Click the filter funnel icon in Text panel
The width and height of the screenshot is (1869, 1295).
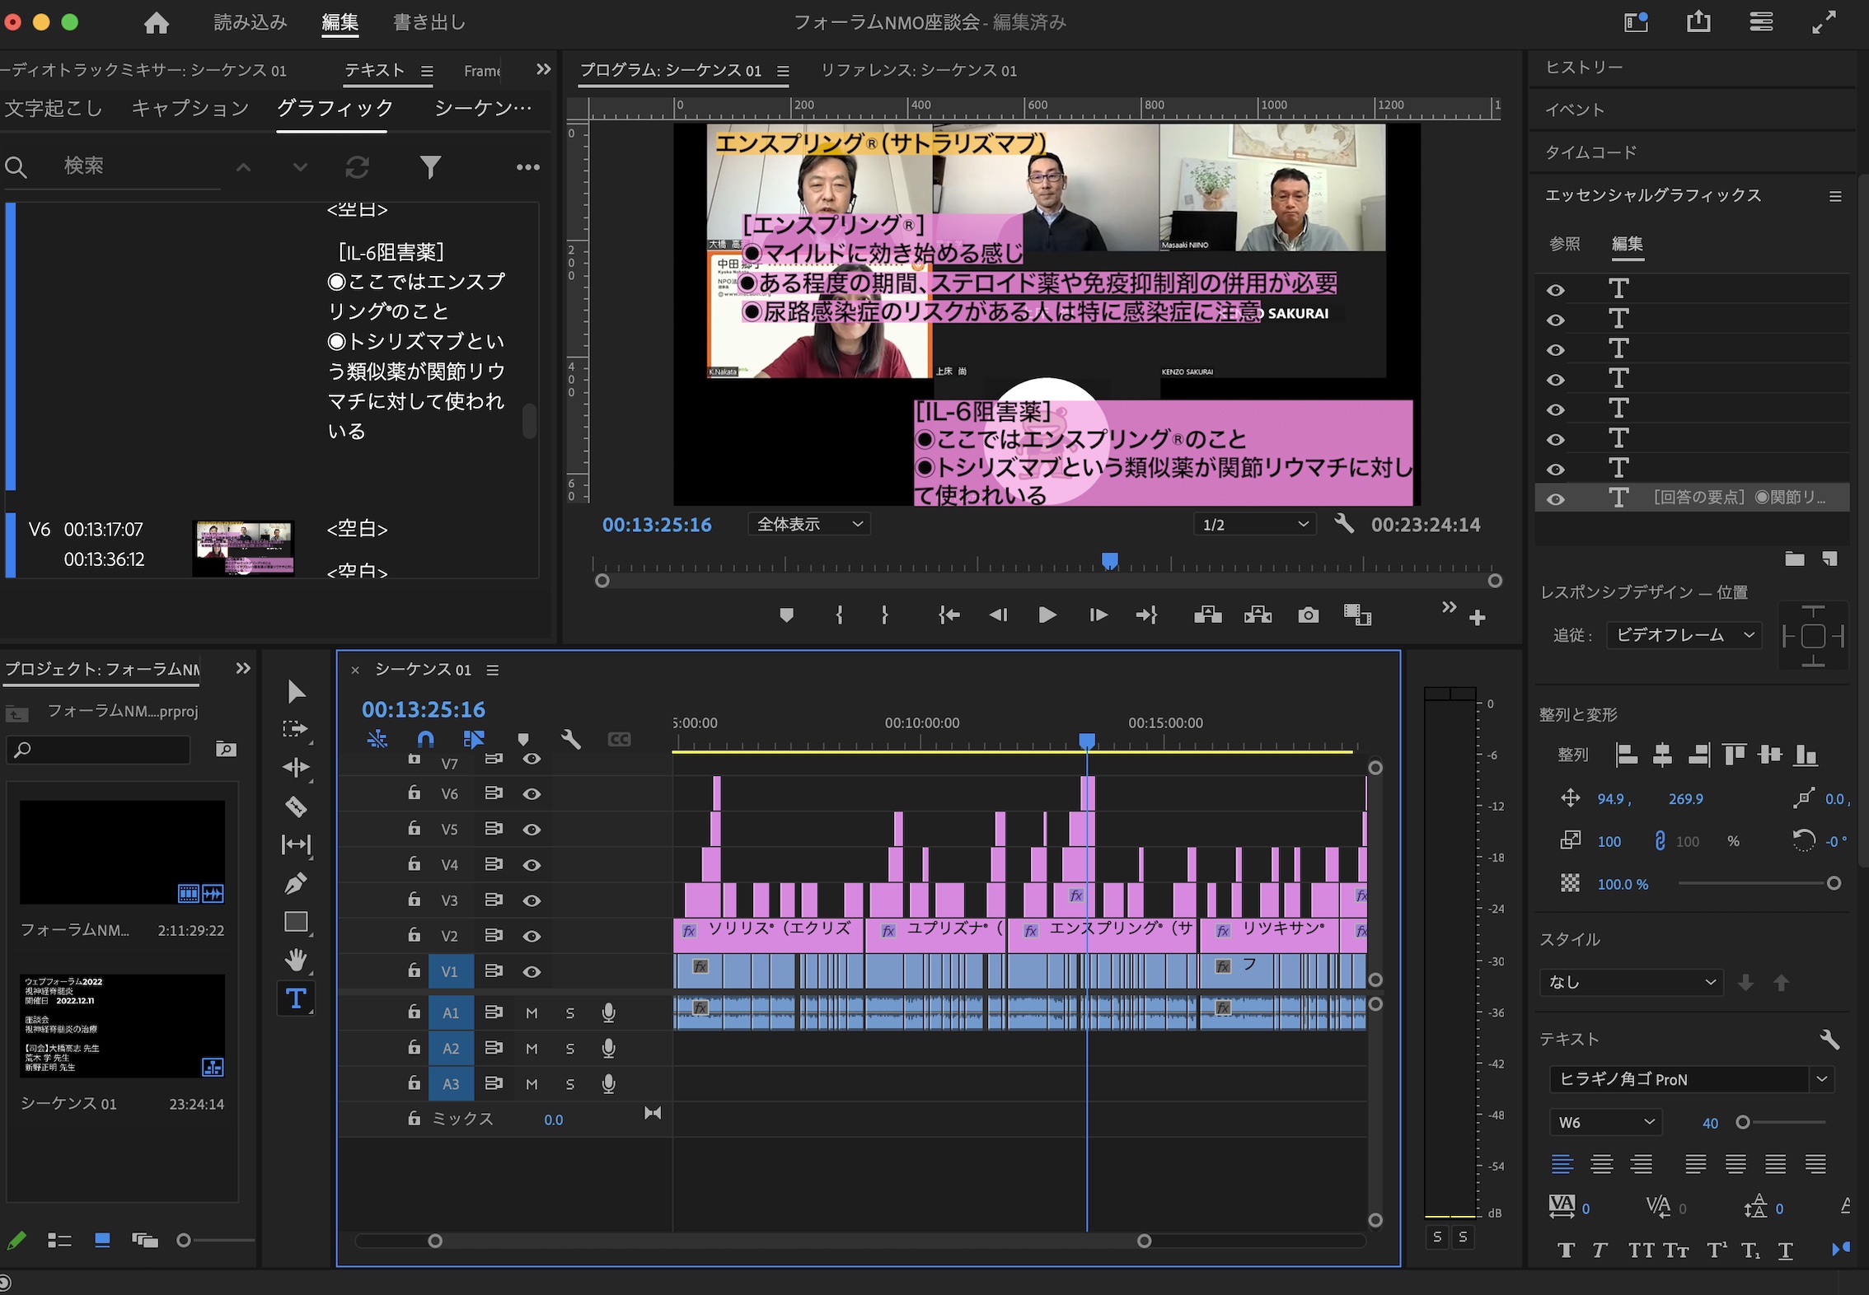coord(430,167)
